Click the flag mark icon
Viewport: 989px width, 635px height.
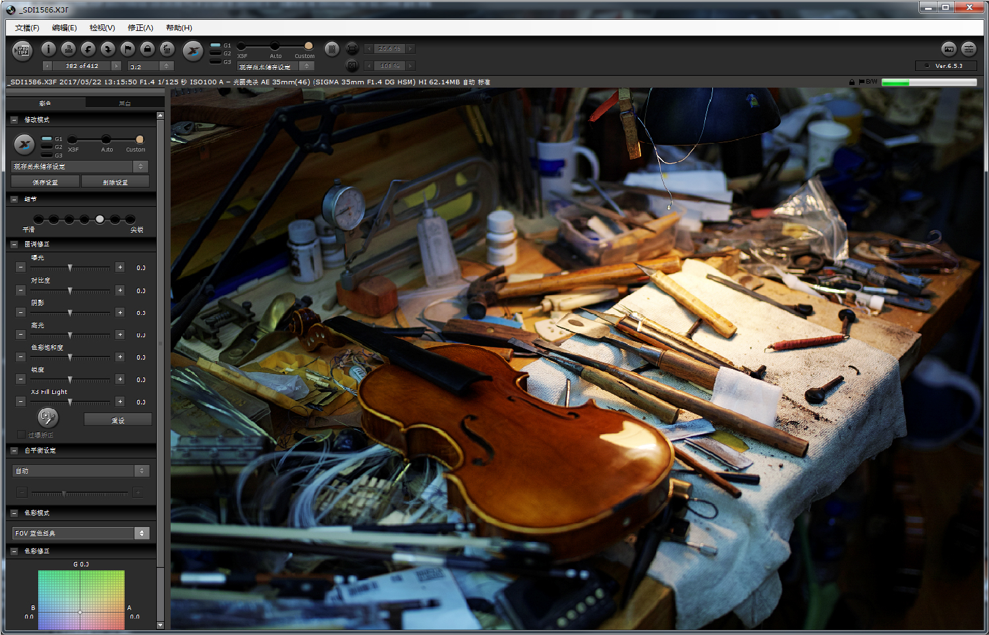(128, 49)
